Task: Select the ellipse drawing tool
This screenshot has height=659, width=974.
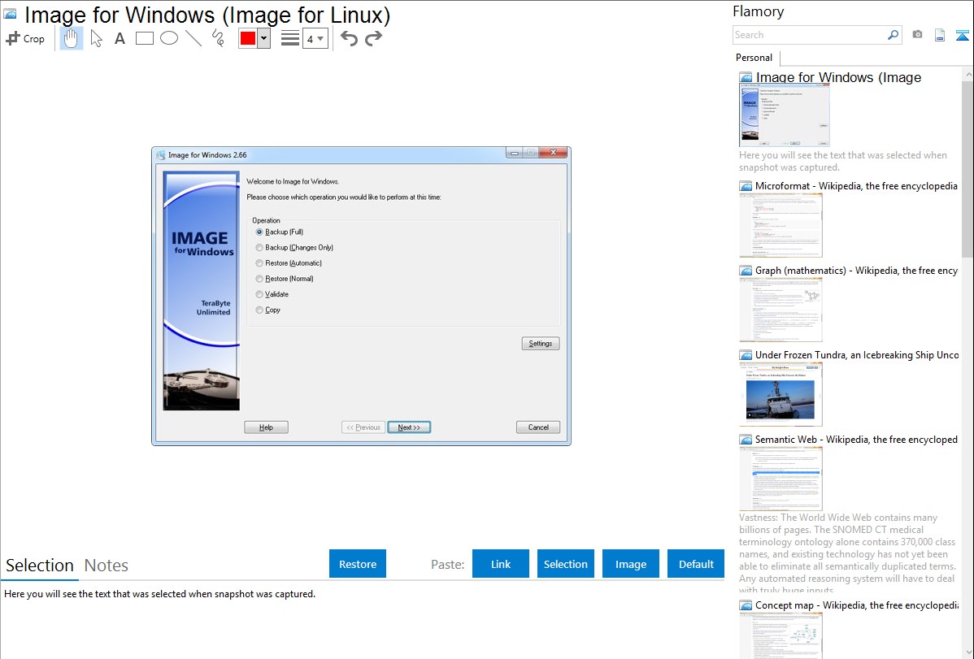Action: pyautogui.click(x=169, y=38)
